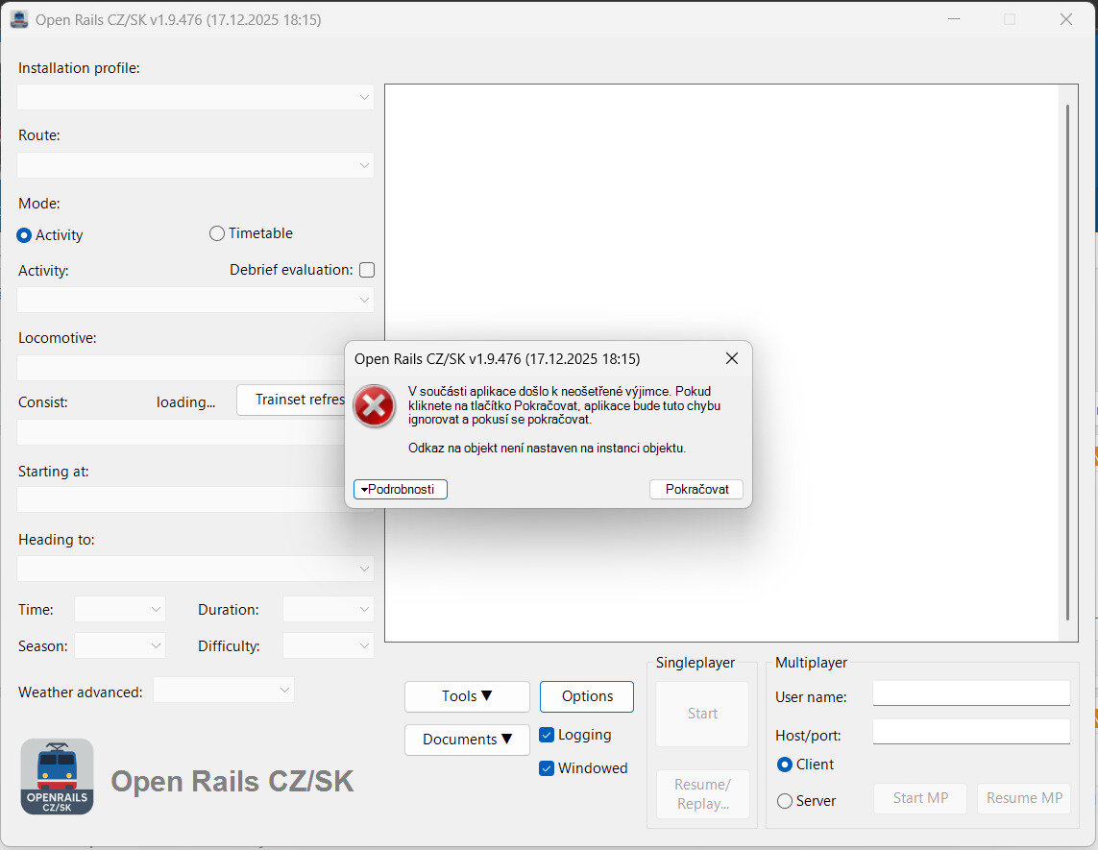Open the Weather advanced dropdown
Screen dimensions: 1098x850
coord(224,690)
